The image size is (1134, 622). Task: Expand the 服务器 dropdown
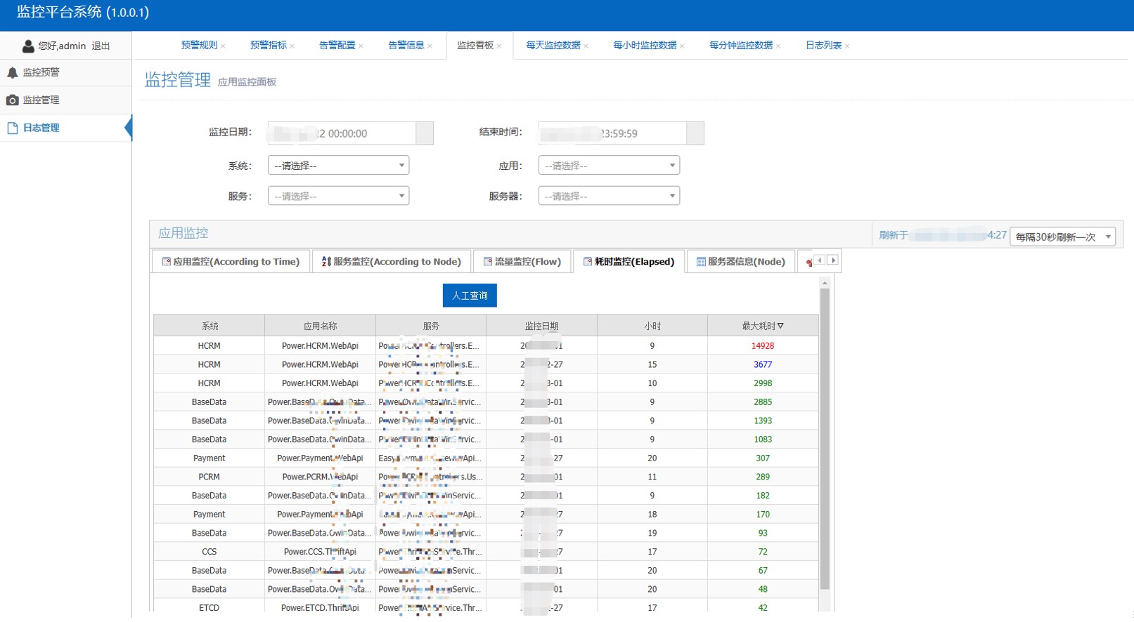point(609,196)
